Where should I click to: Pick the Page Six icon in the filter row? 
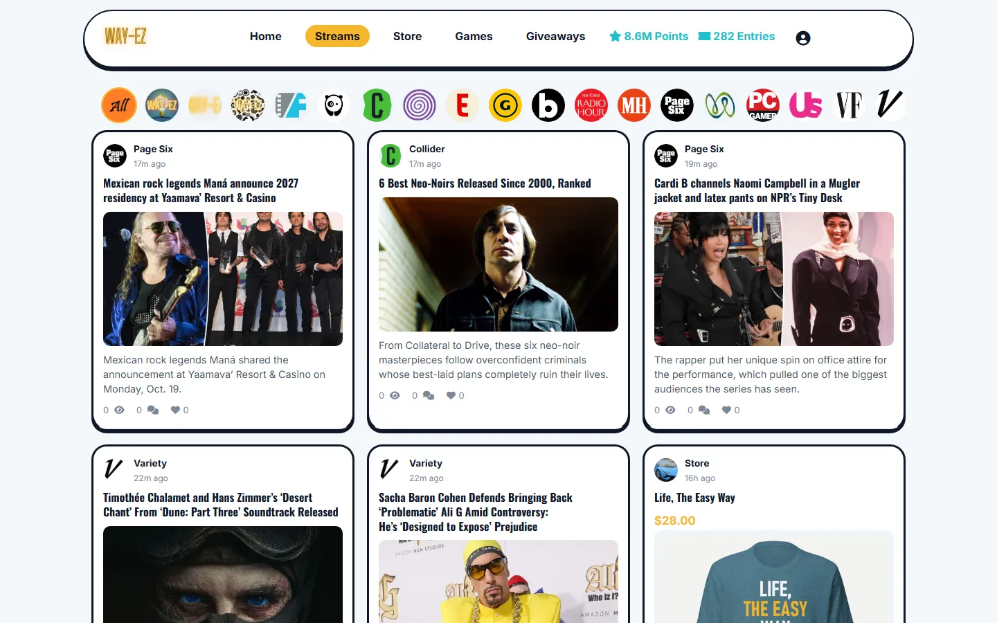[677, 105]
